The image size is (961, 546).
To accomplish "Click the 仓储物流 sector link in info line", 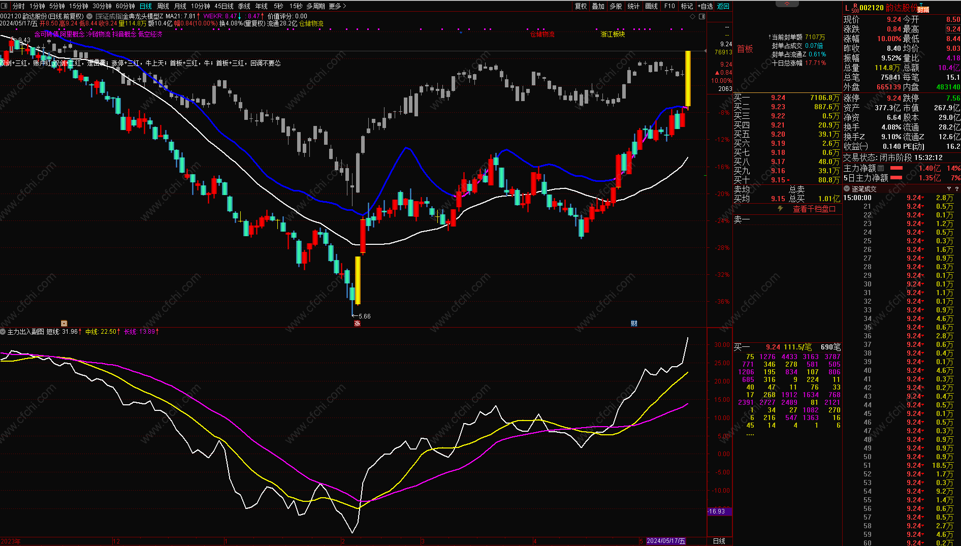I will point(311,23).
